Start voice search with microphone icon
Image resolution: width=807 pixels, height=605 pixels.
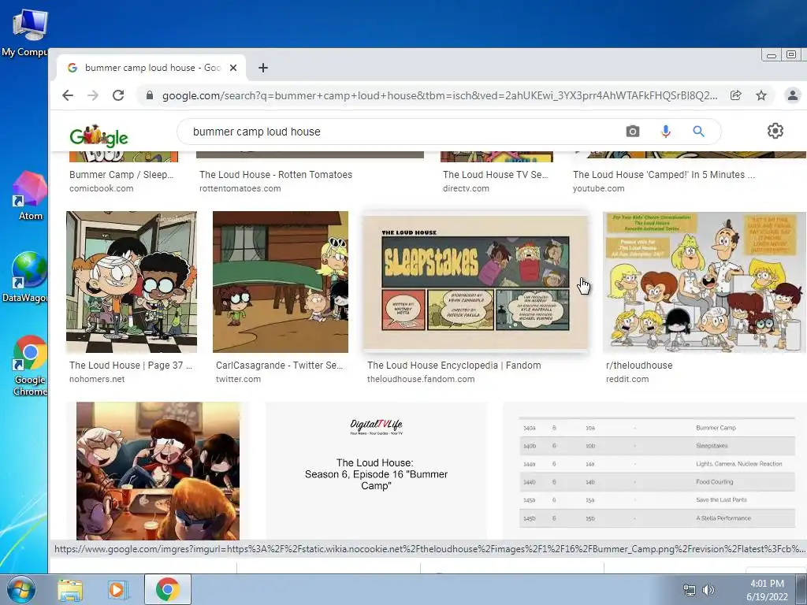click(x=665, y=132)
